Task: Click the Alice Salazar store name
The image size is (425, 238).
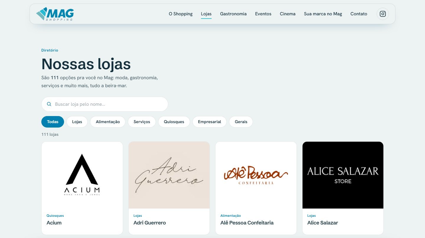Action: (x=323, y=223)
